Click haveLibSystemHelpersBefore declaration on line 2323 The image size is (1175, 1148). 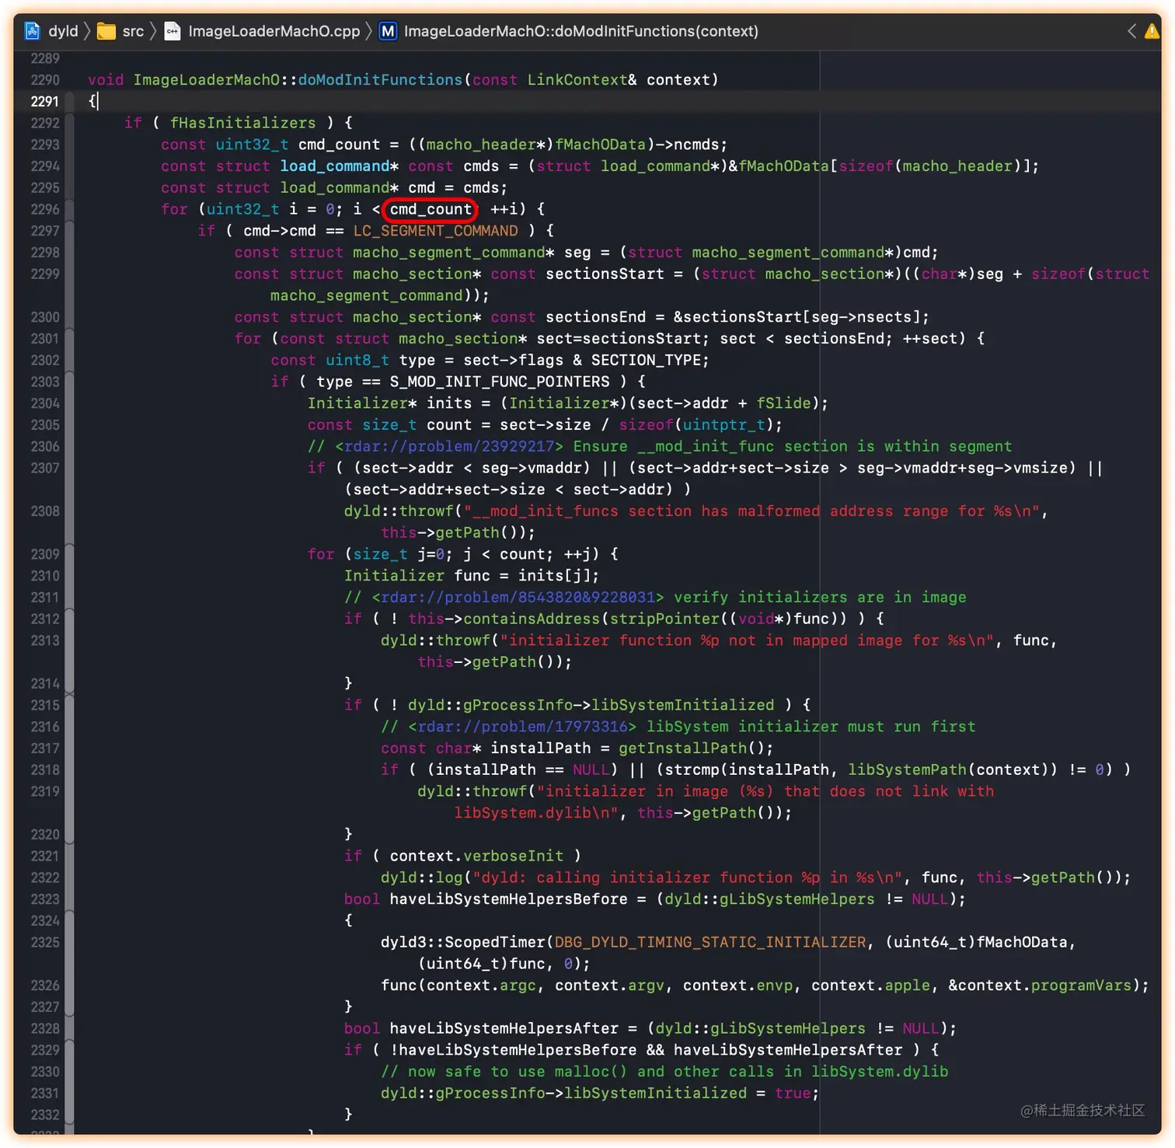509,899
